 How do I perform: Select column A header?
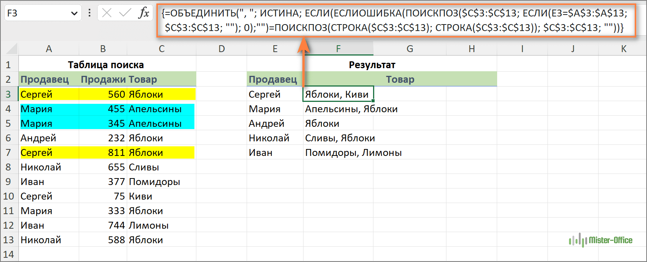pyautogui.click(x=49, y=49)
